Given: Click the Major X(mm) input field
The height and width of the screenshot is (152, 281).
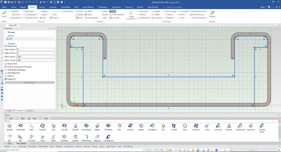Looking at the screenshot, I should tap(35, 49).
